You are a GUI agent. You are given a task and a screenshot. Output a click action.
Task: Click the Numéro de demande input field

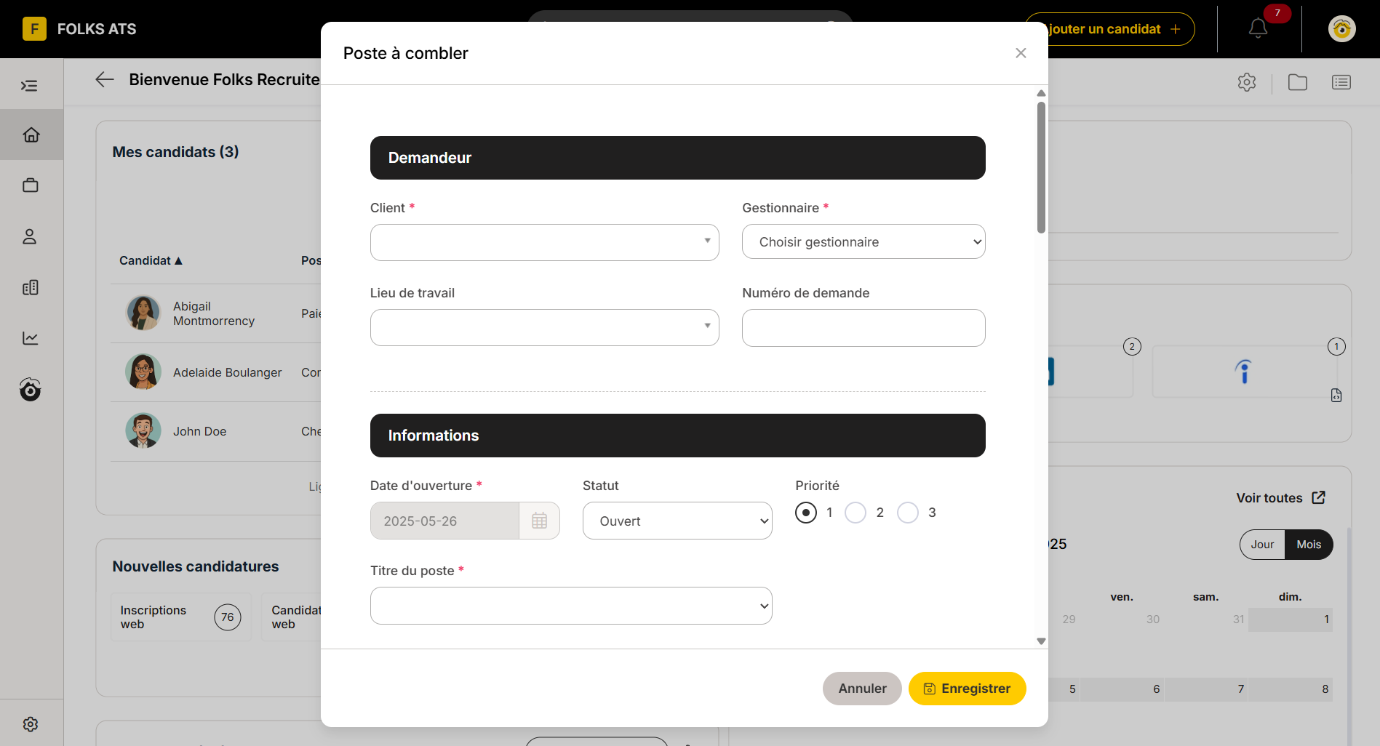(x=864, y=328)
